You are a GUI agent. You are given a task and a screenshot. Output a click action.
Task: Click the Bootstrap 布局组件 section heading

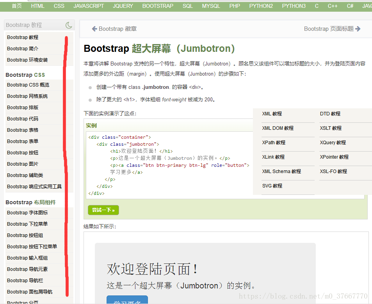[31, 202]
